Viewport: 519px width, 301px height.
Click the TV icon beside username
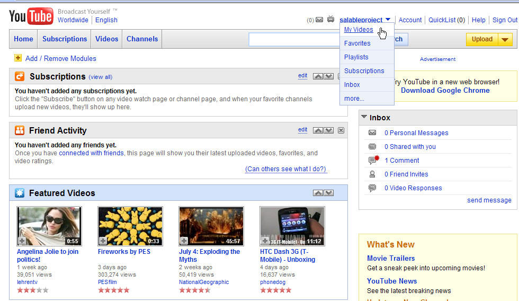pyautogui.click(x=330, y=19)
